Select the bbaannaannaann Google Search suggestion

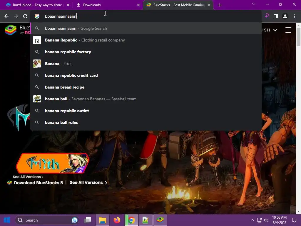coord(146,28)
